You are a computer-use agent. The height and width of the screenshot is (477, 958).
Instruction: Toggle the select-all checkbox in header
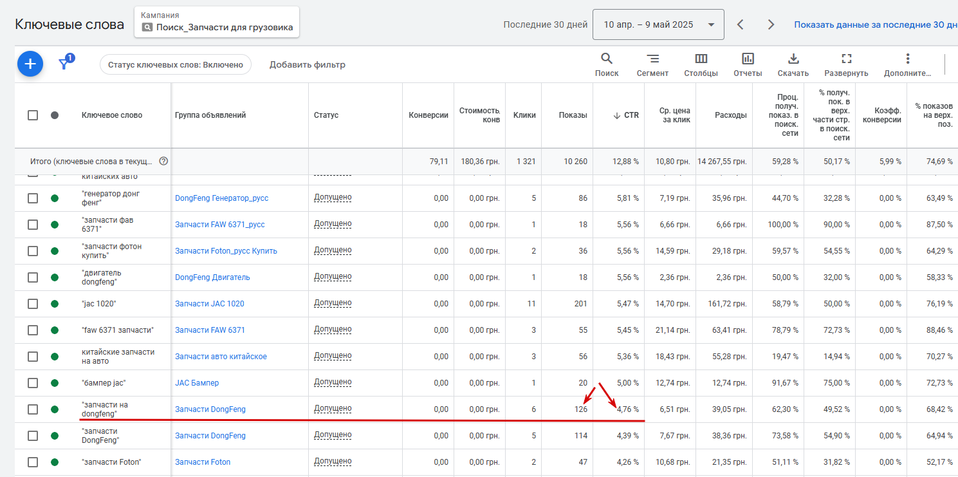[x=33, y=115]
